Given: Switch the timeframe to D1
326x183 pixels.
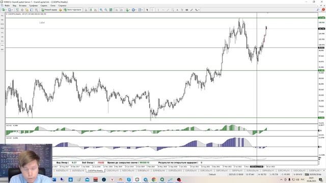Looking at the screenshot, I should coord(2,41).
